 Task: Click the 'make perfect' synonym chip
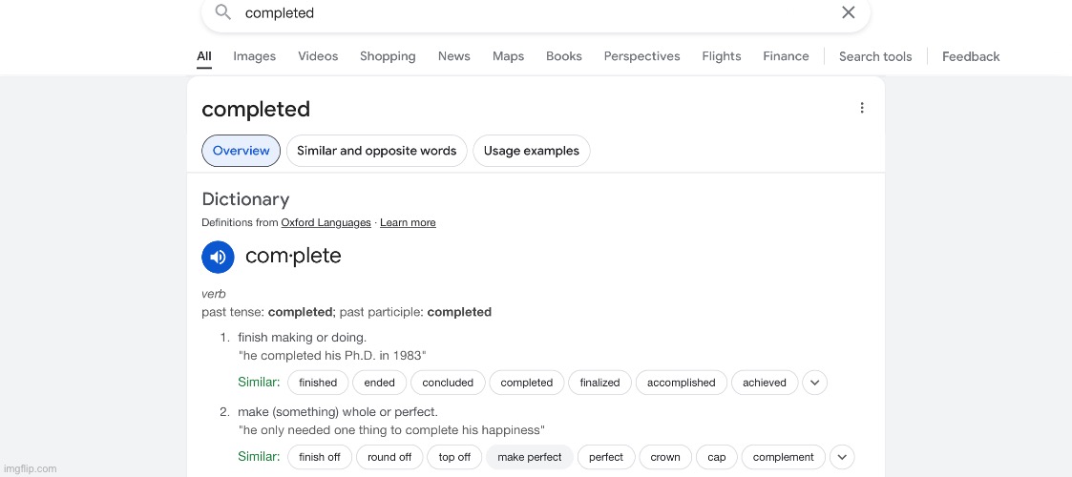point(530,457)
